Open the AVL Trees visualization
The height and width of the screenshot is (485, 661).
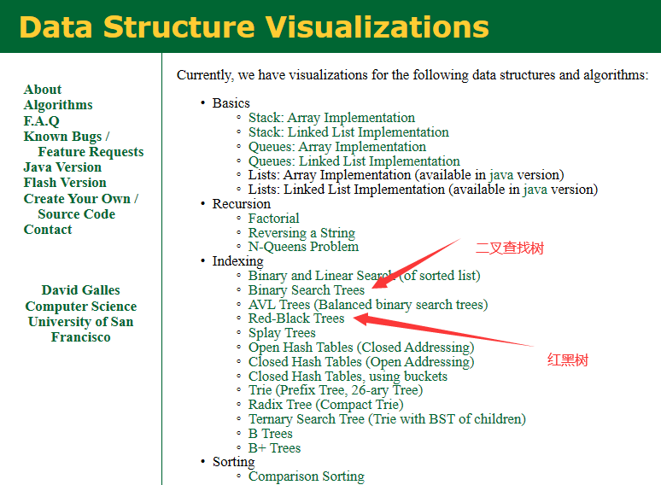tap(368, 304)
